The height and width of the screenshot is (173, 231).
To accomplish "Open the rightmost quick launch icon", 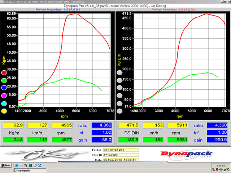I will [x=39, y=165].
